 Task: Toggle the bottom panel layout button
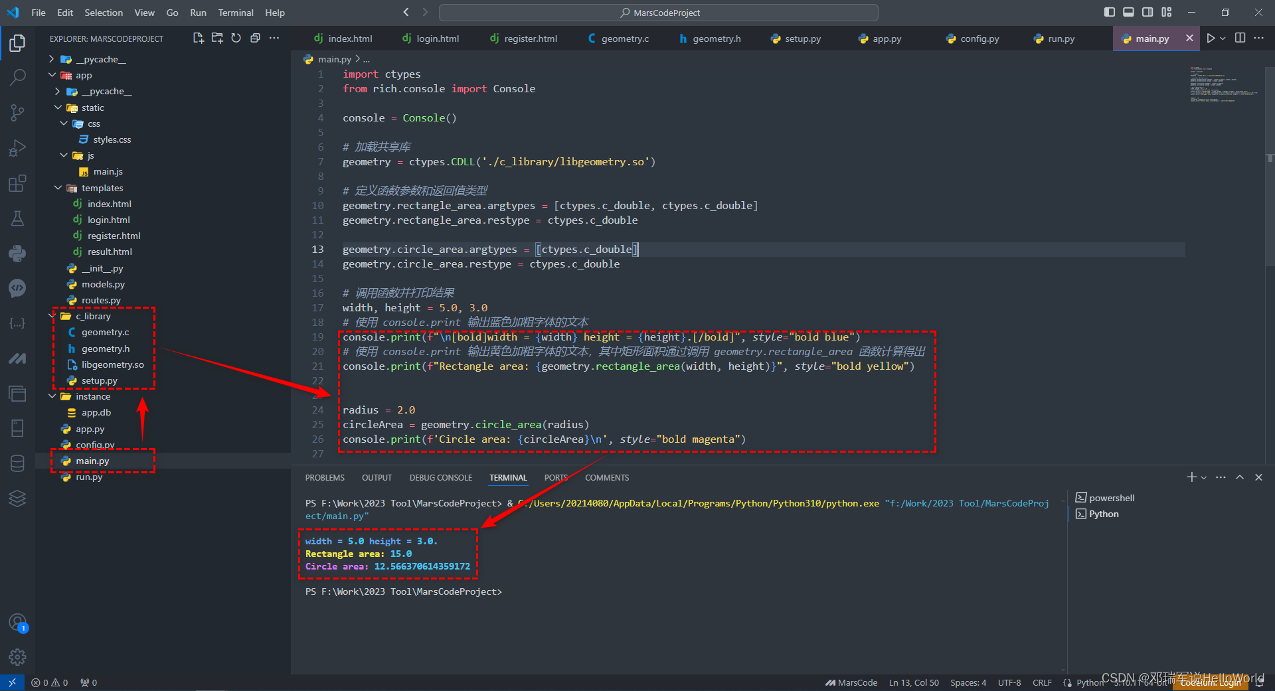(1128, 12)
